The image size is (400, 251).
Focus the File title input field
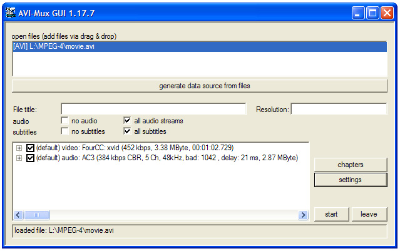153,109
